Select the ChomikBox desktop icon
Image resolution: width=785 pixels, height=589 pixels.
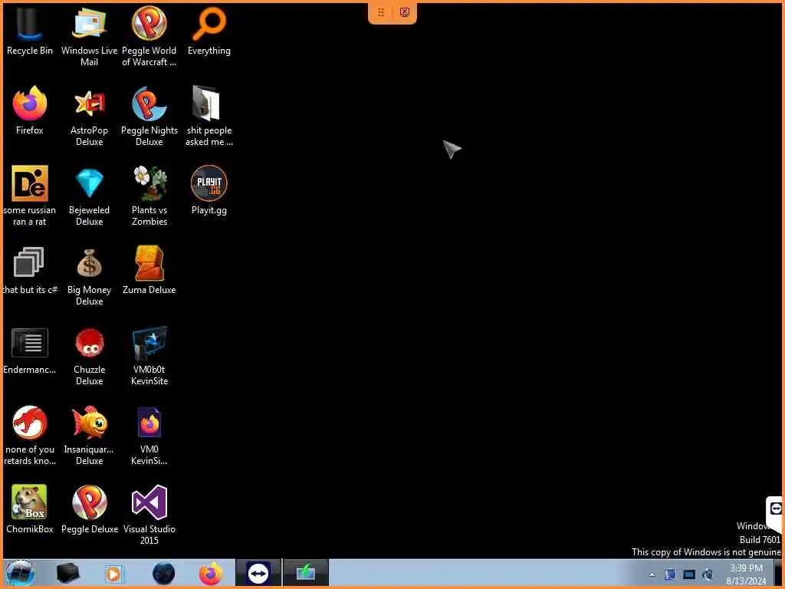coord(30,509)
